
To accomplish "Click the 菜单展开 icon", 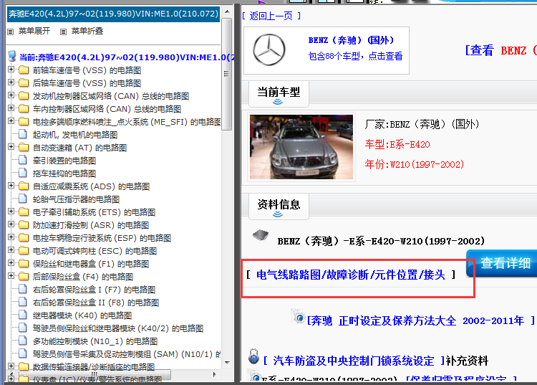I will pos(11,32).
